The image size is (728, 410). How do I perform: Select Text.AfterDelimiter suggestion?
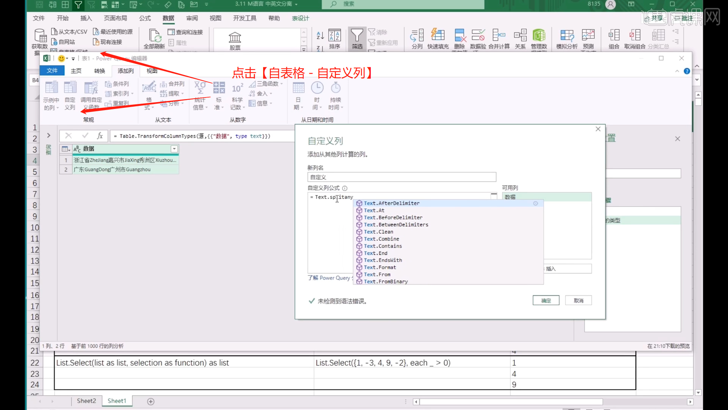coord(448,203)
